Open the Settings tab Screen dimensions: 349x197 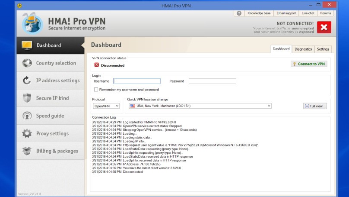[x=323, y=49]
